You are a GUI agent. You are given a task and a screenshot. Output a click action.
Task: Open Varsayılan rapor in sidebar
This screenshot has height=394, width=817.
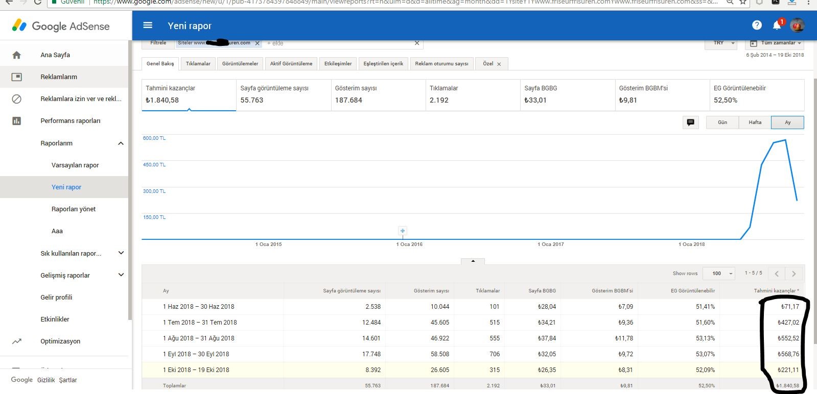[x=75, y=165]
